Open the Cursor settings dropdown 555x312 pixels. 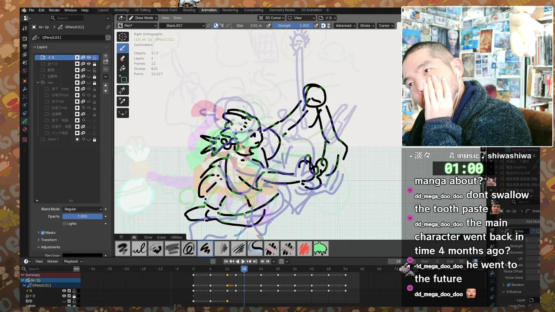385,26
